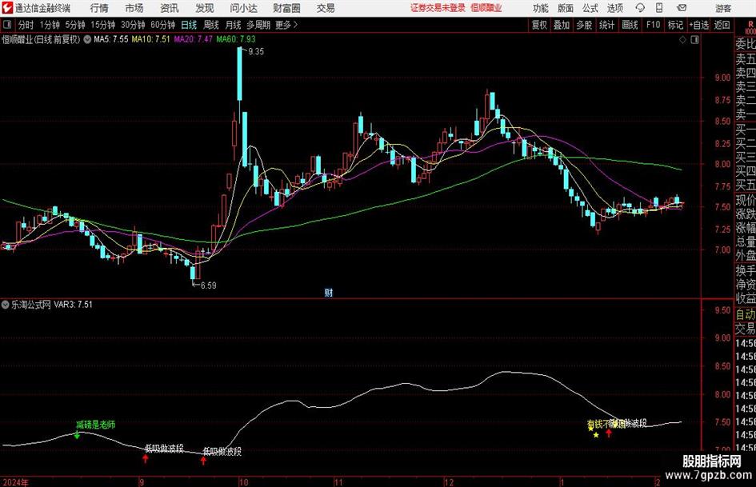This screenshot has height=487, width=756.
Task: Click the VAR3: 7.51 indicator value
Action: (x=73, y=305)
